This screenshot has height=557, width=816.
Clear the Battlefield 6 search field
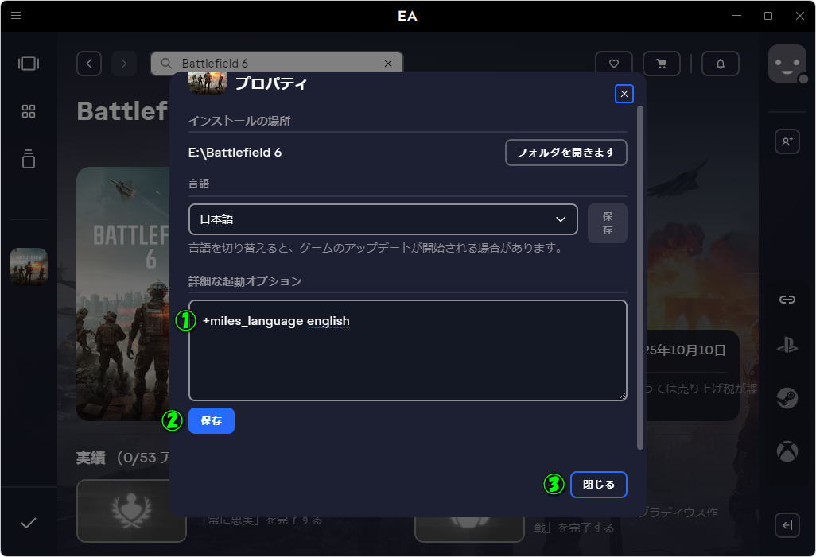pos(388,64)
